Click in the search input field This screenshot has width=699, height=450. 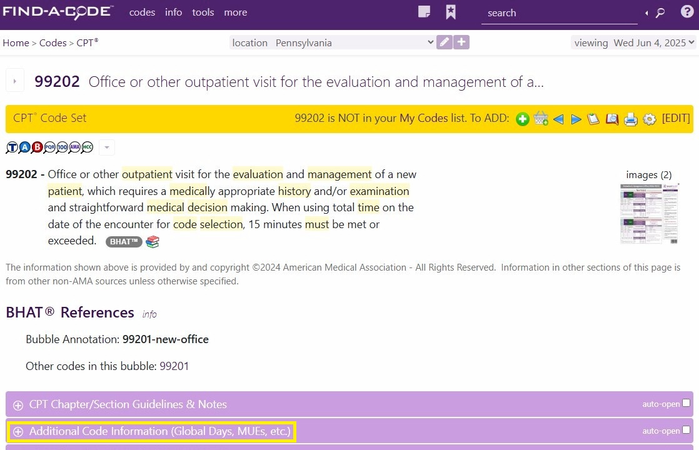point(560,13)
